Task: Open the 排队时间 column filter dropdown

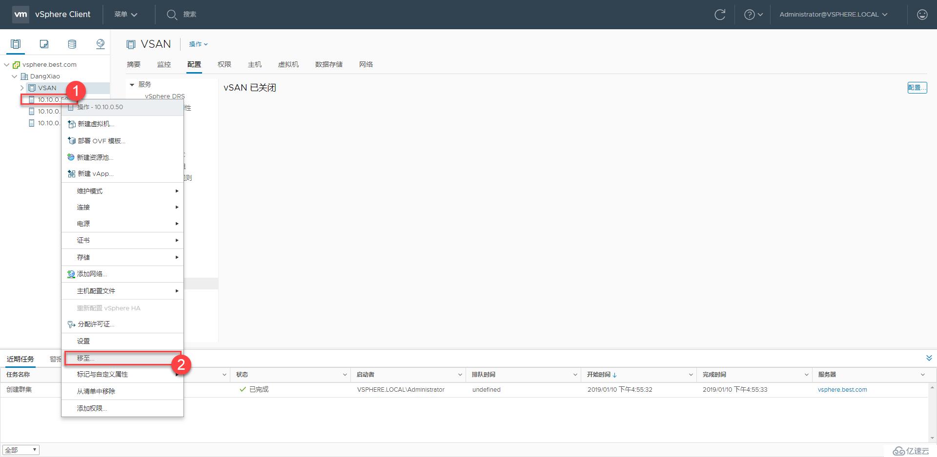Action: coord(575,375)
